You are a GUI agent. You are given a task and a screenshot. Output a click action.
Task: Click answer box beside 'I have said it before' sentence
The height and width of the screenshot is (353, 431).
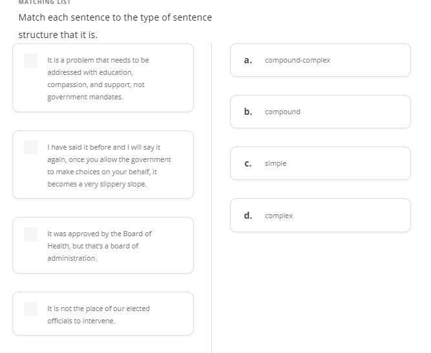coord(30,147)
